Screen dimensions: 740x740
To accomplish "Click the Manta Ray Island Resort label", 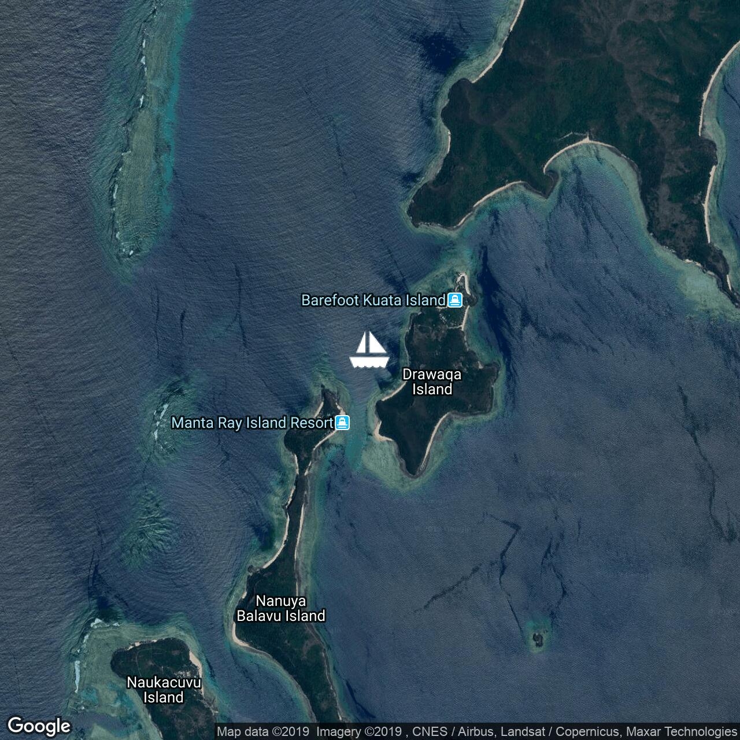I will pos(253,423).
